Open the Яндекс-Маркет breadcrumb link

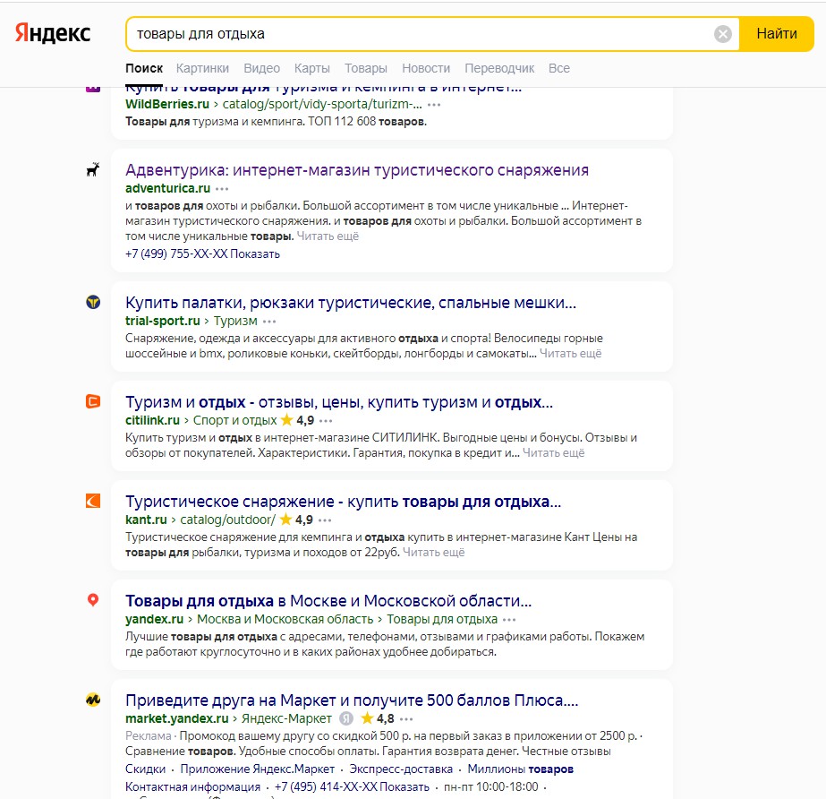(x=286, y=718)
